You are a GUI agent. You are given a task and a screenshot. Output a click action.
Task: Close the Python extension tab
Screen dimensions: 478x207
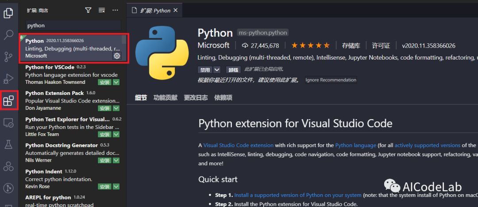click(175, 10)
